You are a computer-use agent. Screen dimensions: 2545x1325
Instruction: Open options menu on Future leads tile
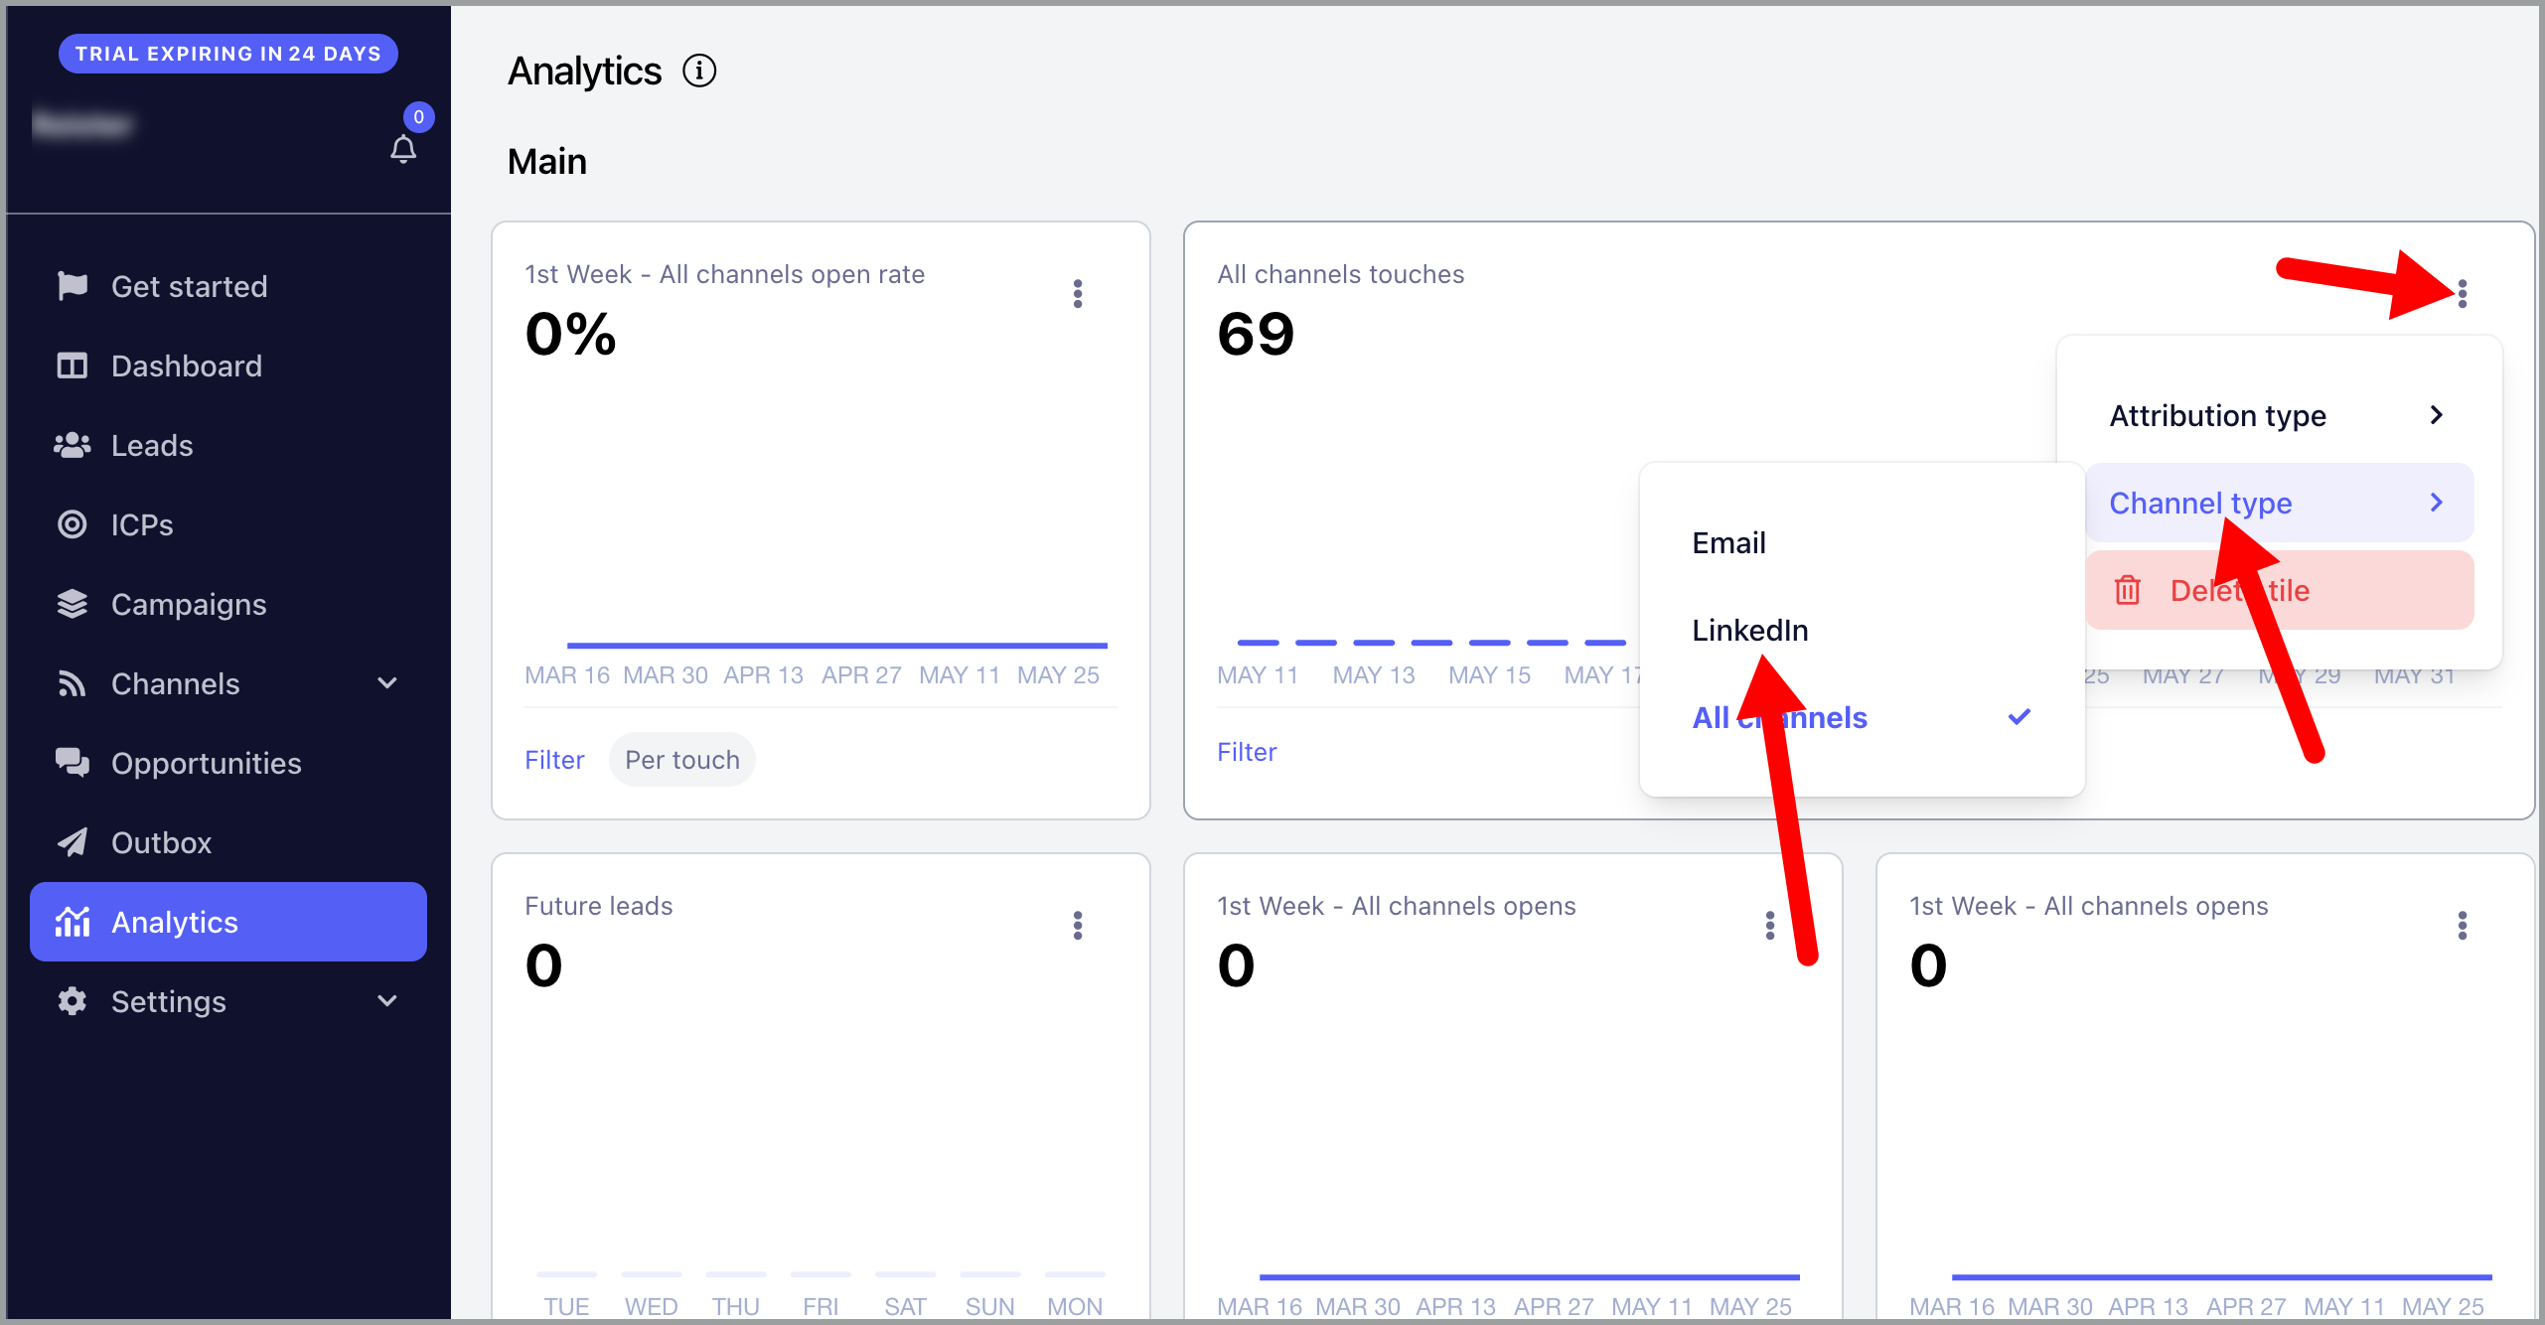point(1078,926)
